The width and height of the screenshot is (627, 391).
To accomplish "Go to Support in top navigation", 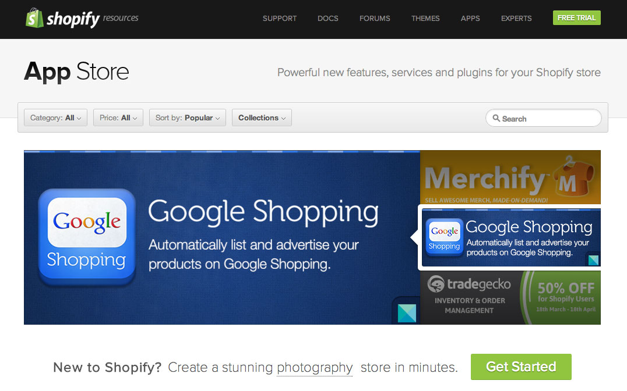I will (x=280, y=19).
